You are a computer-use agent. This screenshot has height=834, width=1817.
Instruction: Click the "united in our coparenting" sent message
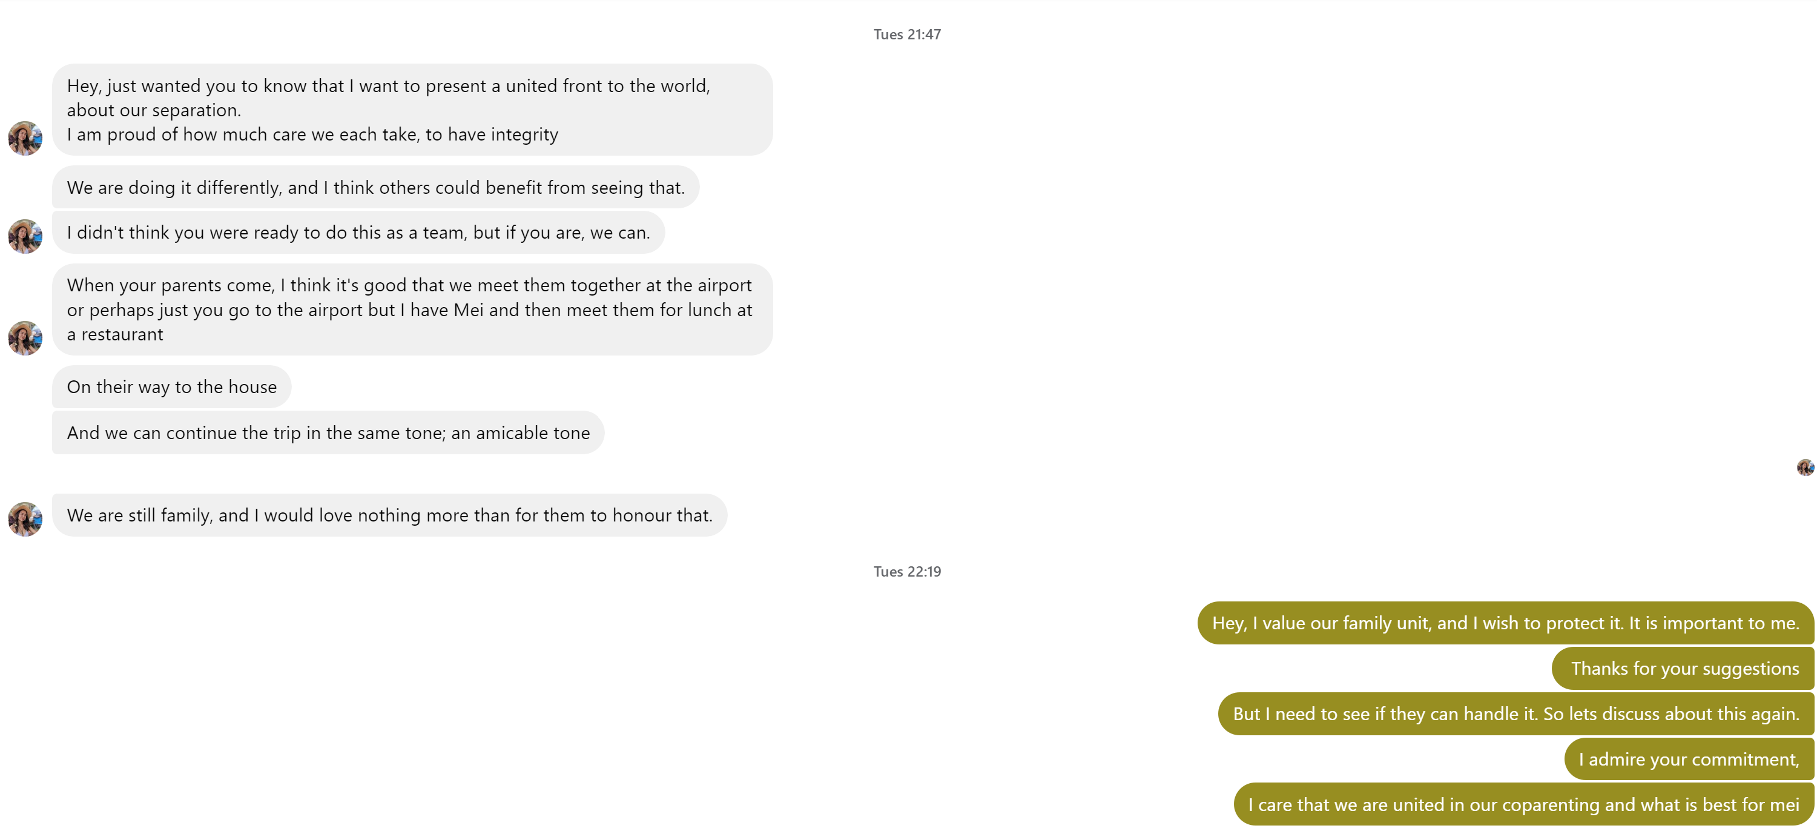(1523, 805)
